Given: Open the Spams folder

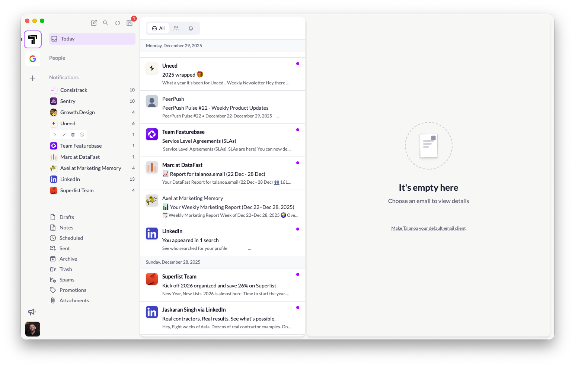Looking at the screenshot, I should tap(67, 279).
